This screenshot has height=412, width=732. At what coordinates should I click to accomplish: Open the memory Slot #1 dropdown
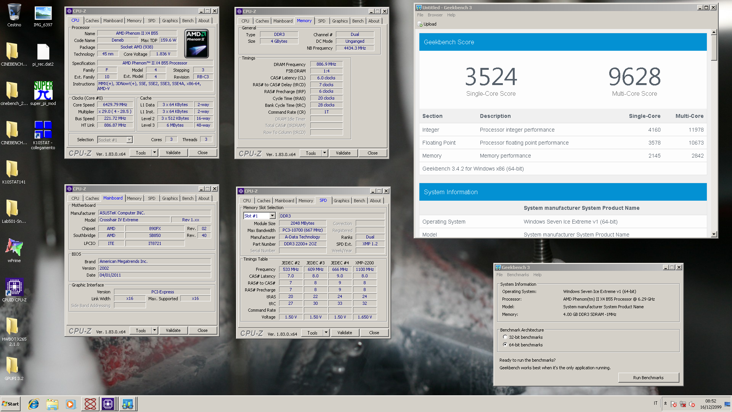click(272, 216)
